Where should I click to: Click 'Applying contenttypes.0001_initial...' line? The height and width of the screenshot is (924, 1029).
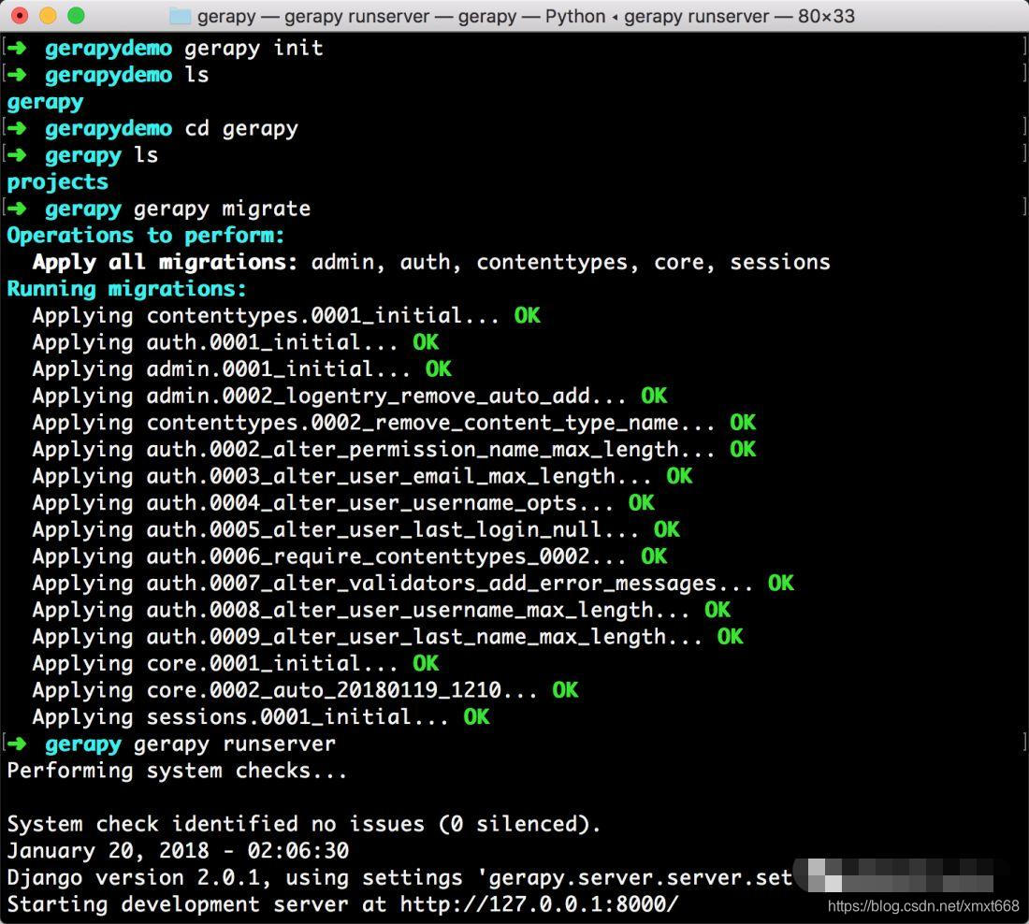point(286,316)
